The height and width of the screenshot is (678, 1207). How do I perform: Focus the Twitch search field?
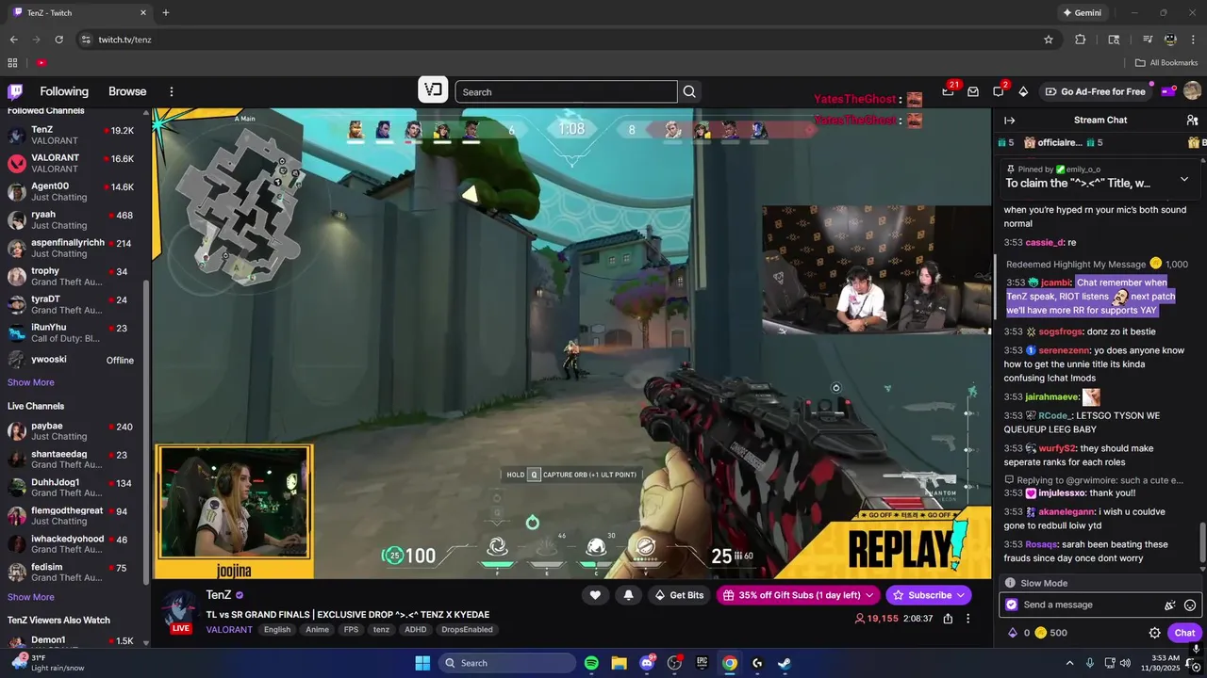[x=566, y=91]
